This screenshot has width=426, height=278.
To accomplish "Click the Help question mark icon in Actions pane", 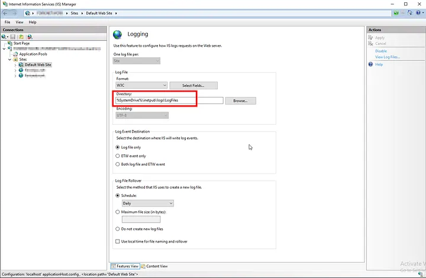I will [370, 64].
